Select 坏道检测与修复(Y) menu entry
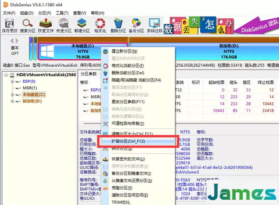Image resolution: width=279 pixels, height=205 pixels. (138, 124)
